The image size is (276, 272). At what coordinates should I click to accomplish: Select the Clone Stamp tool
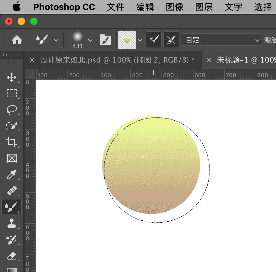[12, 223]
